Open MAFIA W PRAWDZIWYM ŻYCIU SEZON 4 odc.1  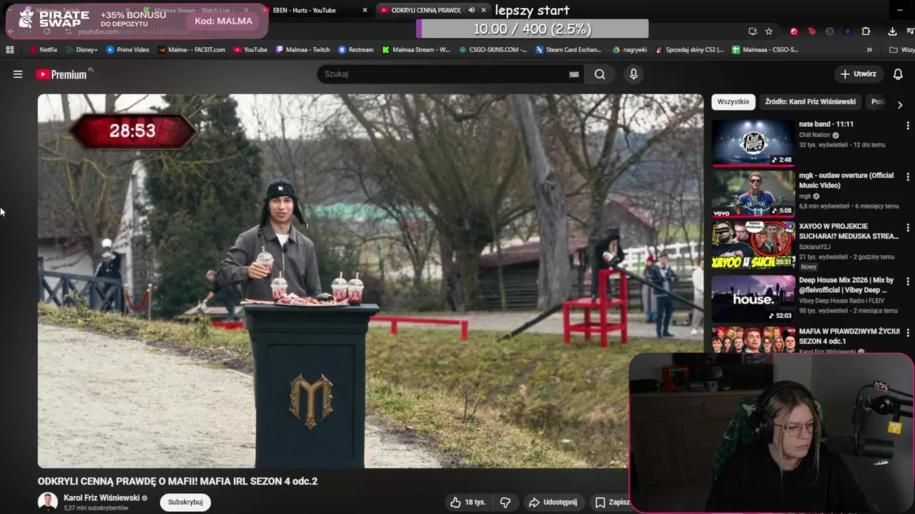tap(849, 336)
